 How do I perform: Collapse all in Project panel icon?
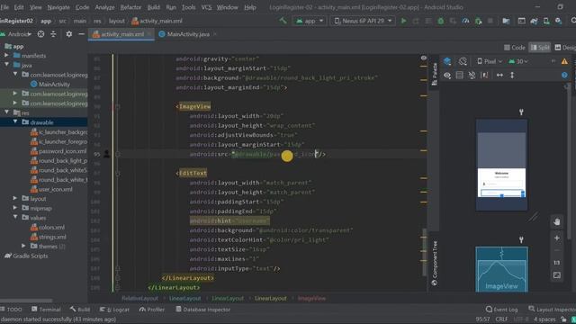pyautogui.click(x=53, y=34)
